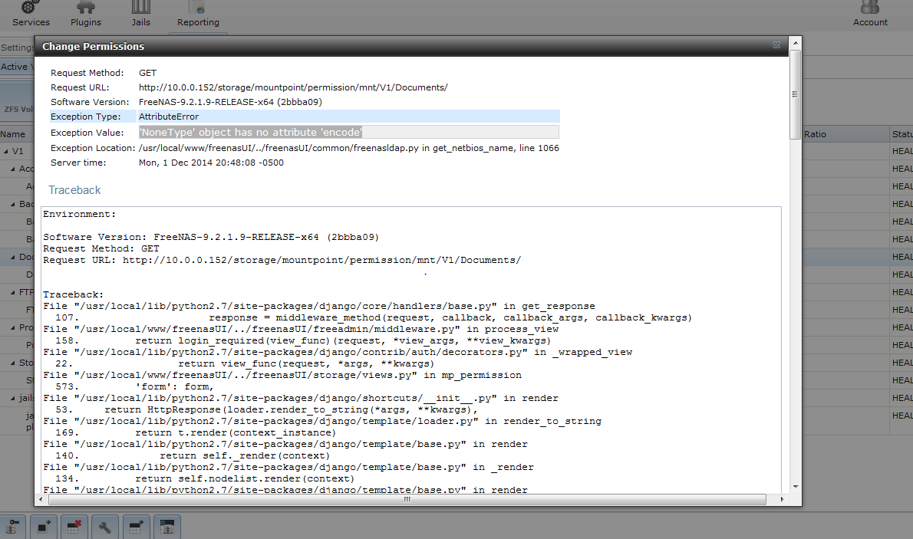The image size is (913, 539).
Task: Click the dialog scroll-up arrow
Action: click(795, 43)
